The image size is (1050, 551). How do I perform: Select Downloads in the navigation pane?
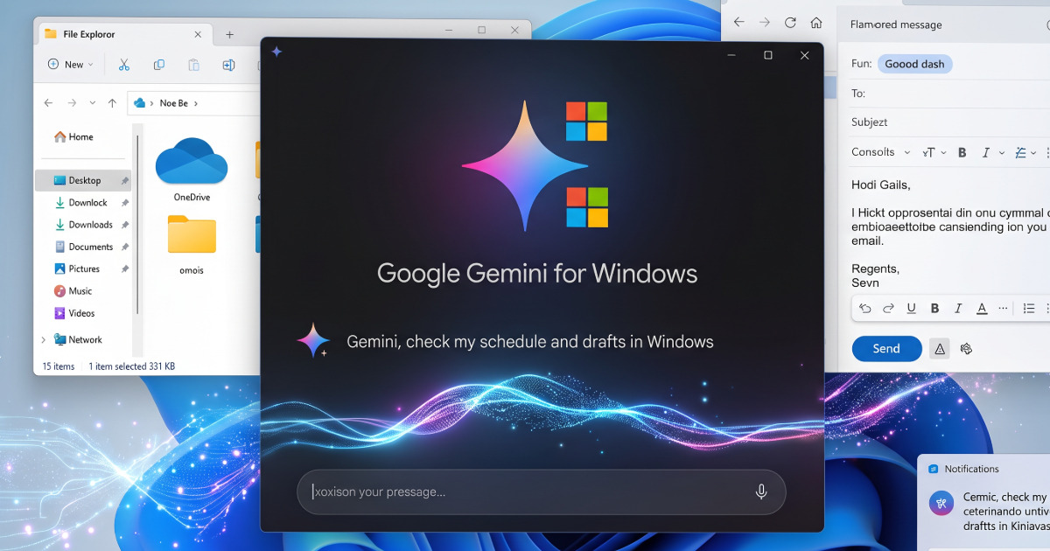(90, 225)
